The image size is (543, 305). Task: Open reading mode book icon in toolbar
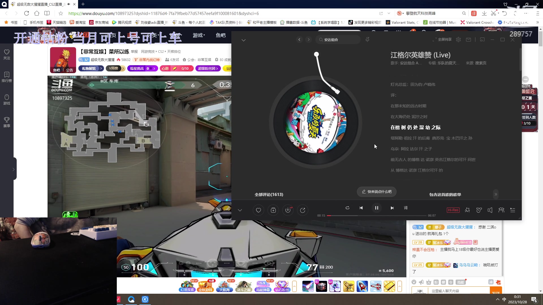coord(47,13)
